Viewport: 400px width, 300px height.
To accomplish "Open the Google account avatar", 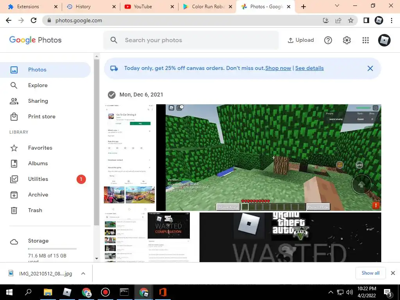I will (x=384, y=40).
